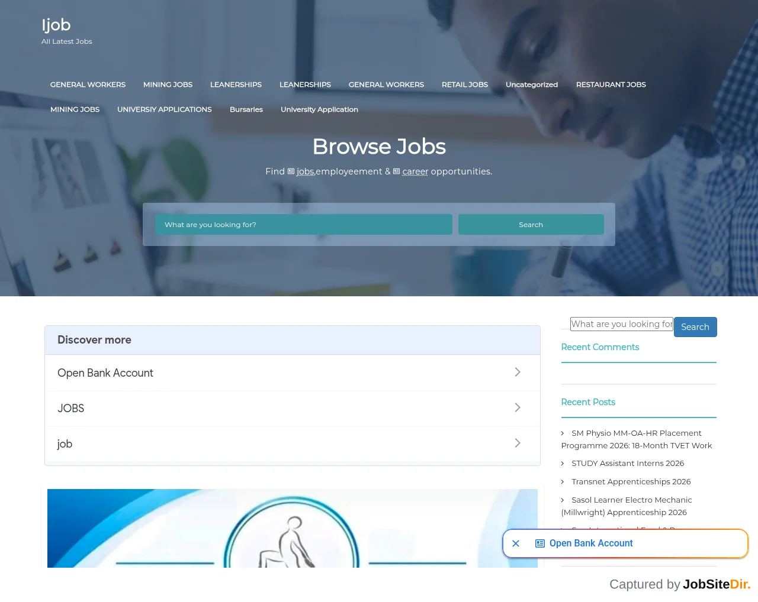Open second LEANERSHIPS menu item
Screen dimensions: 758x602
(x=305, y=85)
